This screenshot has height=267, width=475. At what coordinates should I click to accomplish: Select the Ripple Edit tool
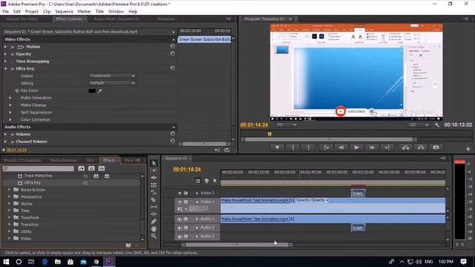[x=154, y=178]
